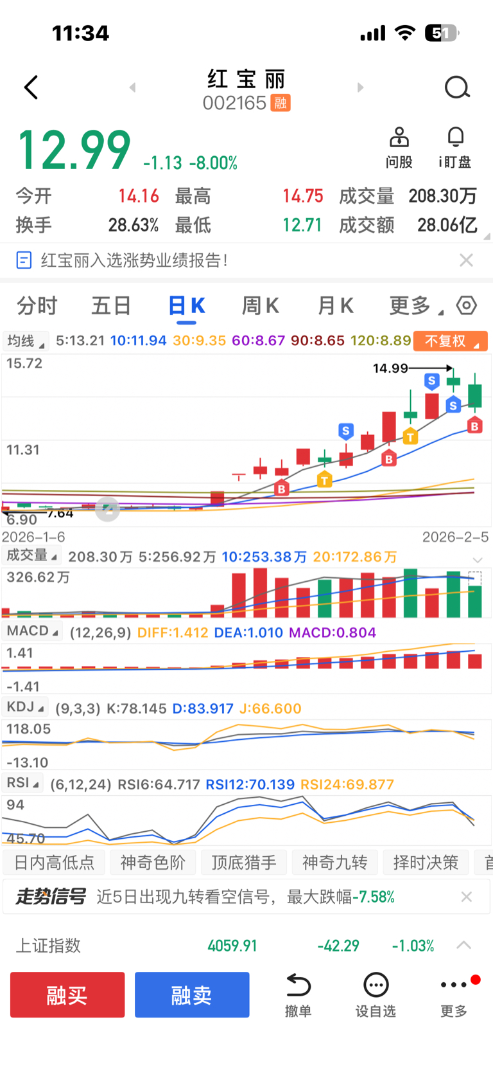This screenshot has height=1069, width=493.
Task: Open chart settings hexagon icon
Action: click(467, 305)
